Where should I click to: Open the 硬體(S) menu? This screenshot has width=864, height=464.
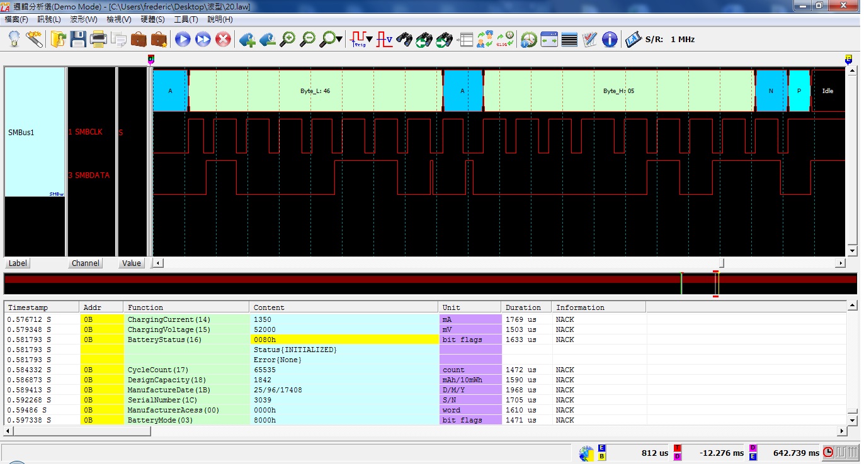click(152, 19)
